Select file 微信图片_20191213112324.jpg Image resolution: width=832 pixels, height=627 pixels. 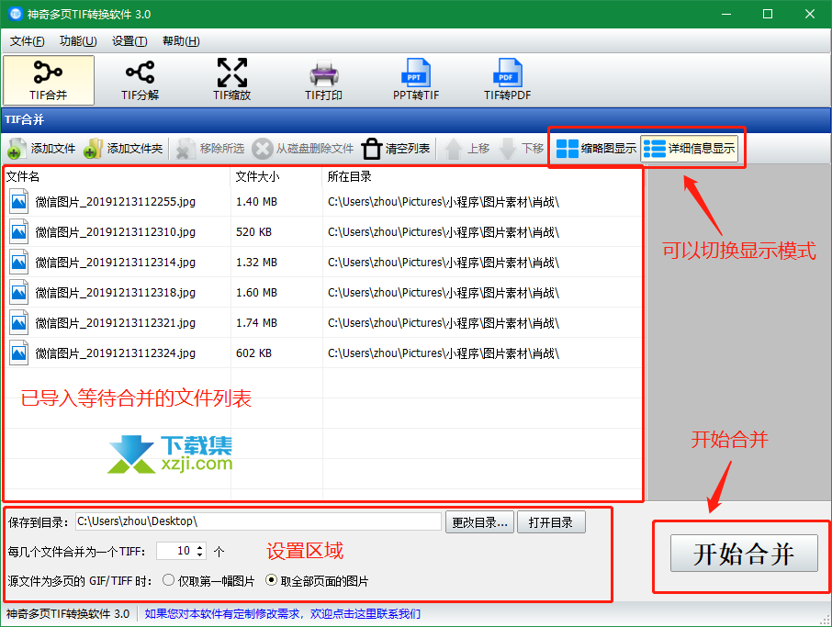[115, 353]
